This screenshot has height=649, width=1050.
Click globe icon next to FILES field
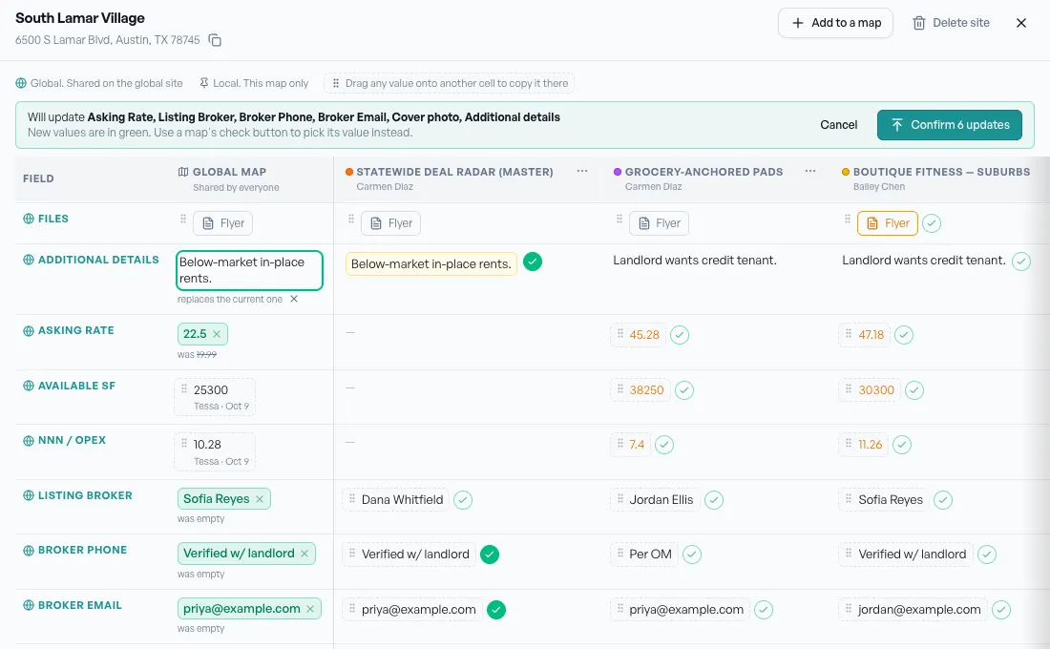tap(29, 219)
